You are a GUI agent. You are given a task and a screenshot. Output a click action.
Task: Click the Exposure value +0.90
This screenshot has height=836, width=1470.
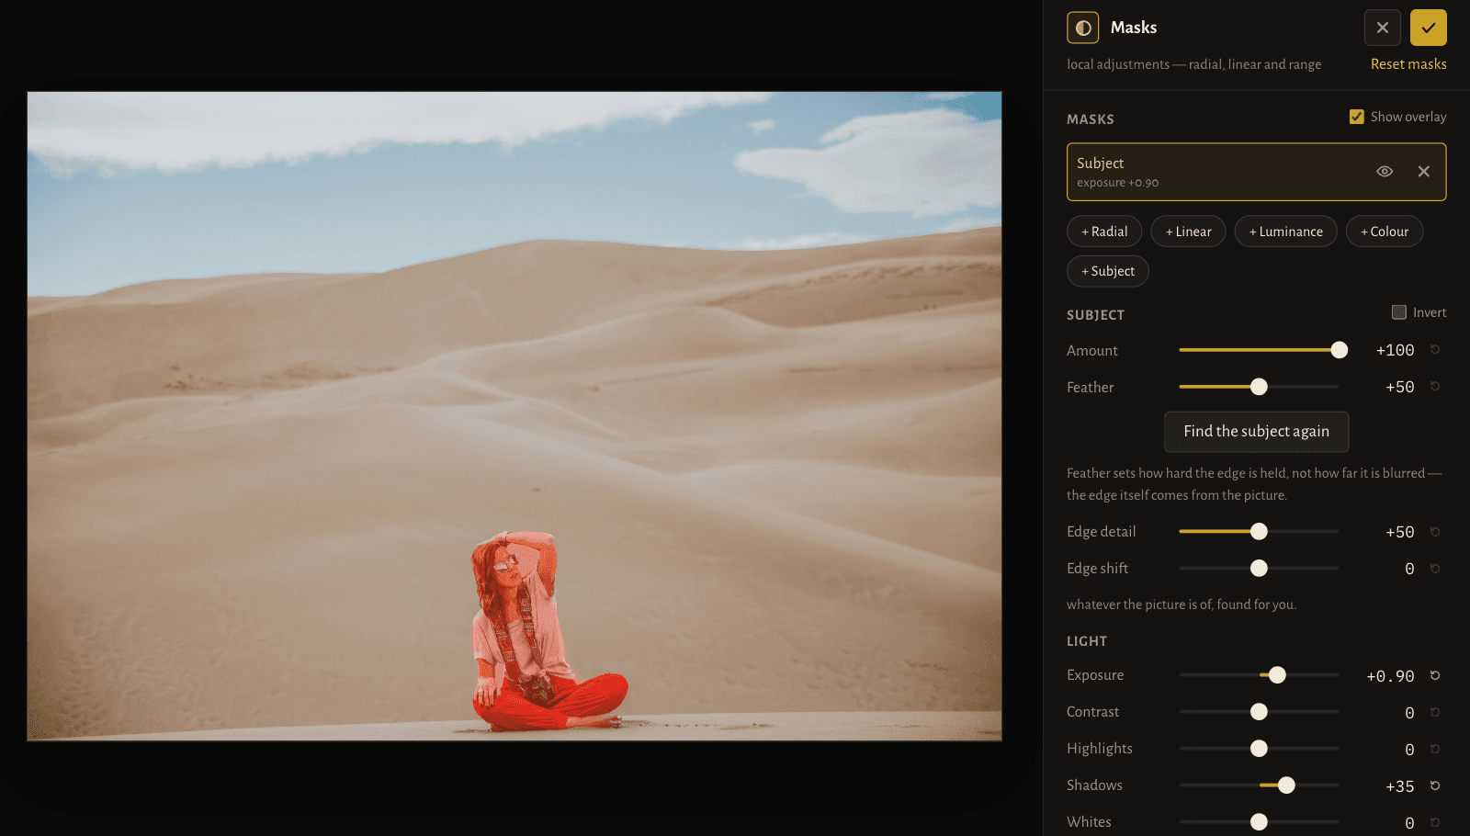1390,676
